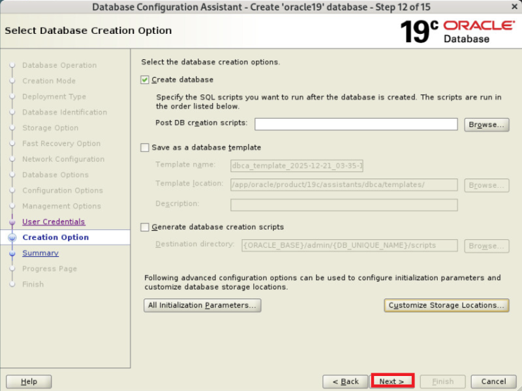Click the Database Options step label
The width and height of the screenshot is (522, 391).
55,175
